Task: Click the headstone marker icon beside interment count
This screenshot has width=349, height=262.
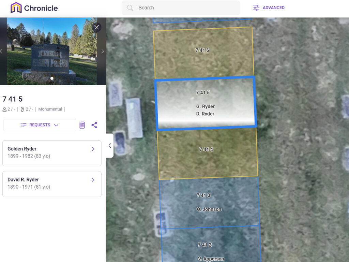Action: 22,109
